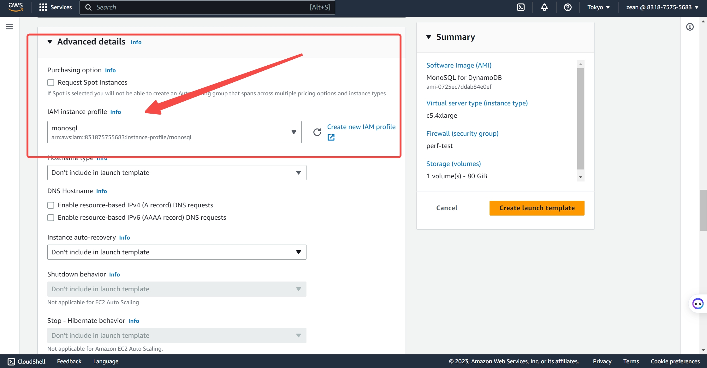
Task: Open the info panel circle icon
Action: pyautogui.click(x=690, y=27)
